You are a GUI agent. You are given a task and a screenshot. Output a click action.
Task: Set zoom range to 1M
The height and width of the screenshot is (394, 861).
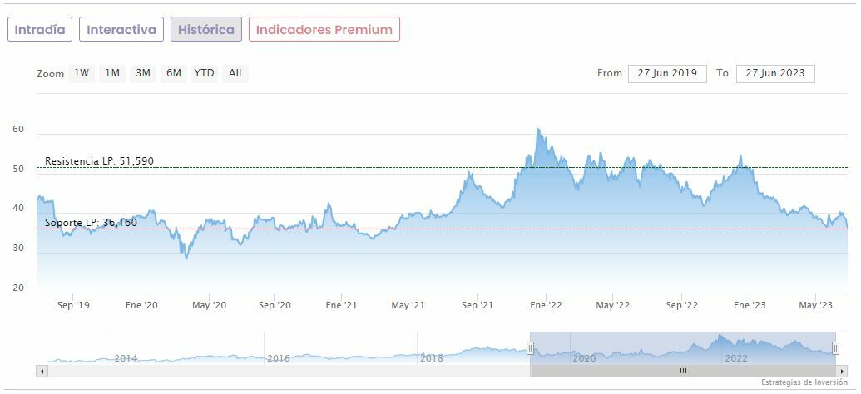pos(112,73)
